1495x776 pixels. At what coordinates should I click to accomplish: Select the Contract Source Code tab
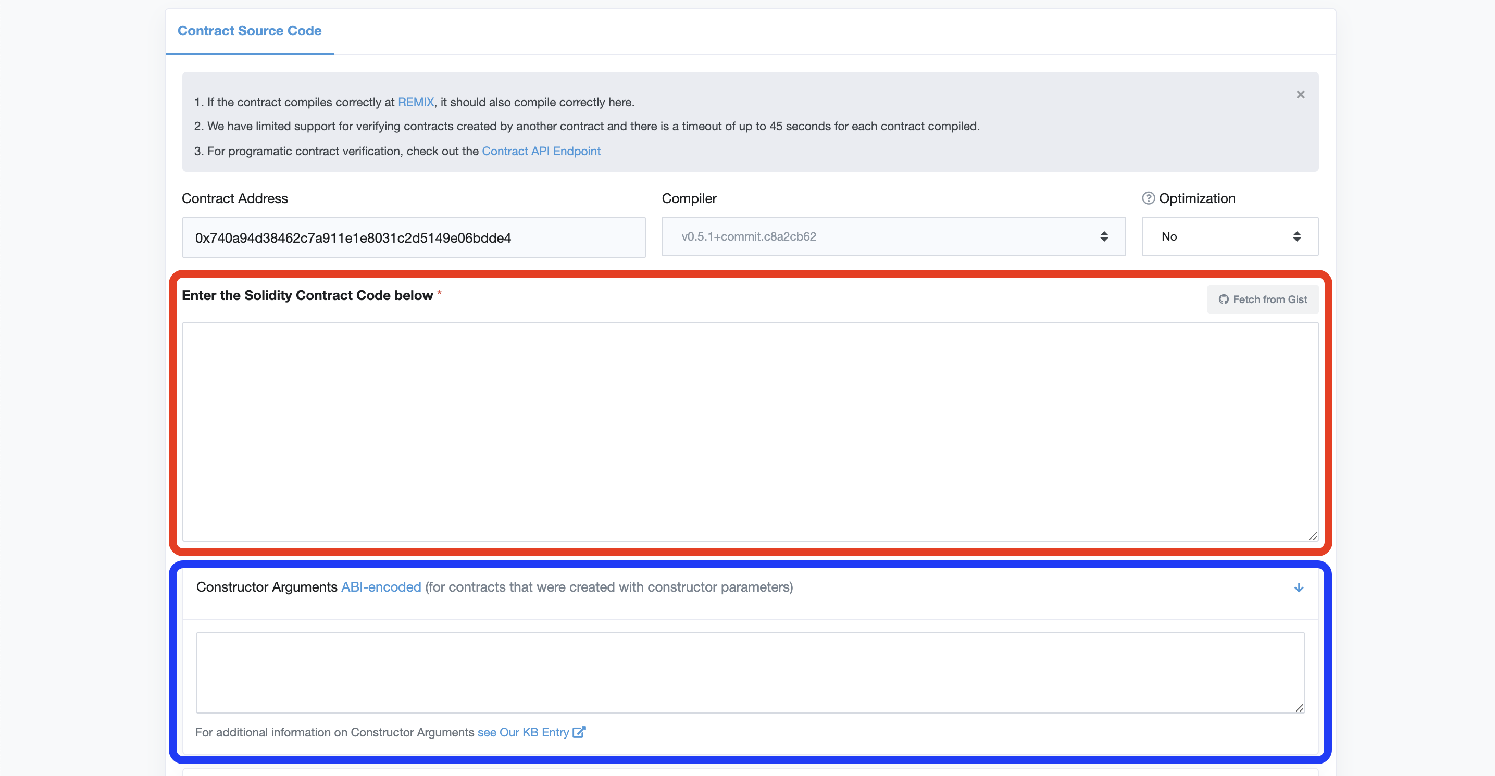(x=250, y=31)
